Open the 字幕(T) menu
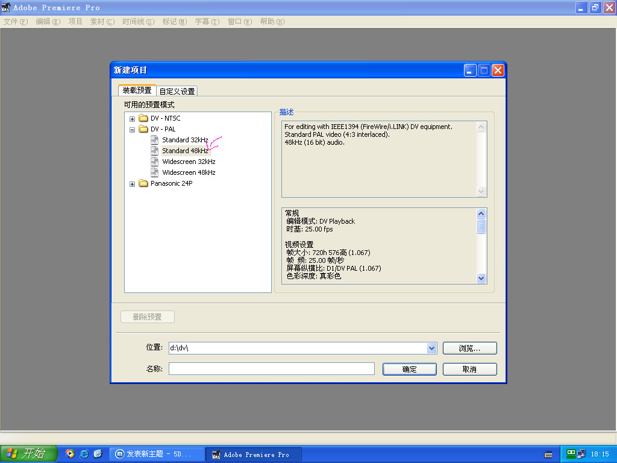617x463 pixels. point(207,22)
